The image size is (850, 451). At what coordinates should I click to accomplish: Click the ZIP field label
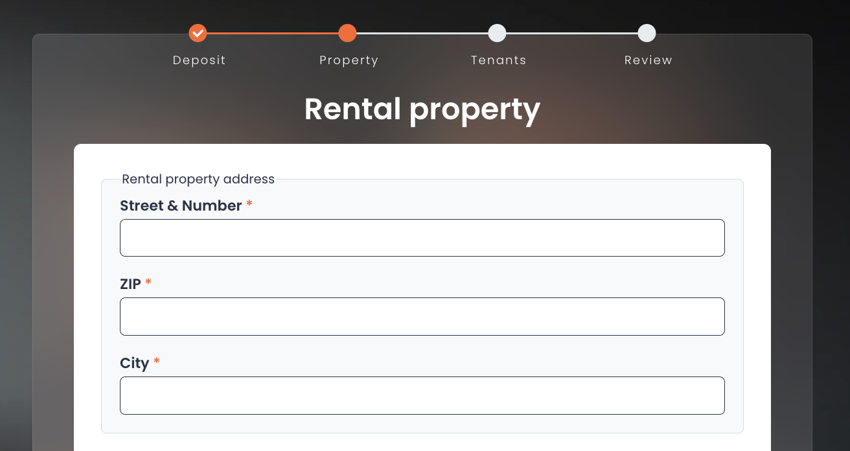[130, 284]
